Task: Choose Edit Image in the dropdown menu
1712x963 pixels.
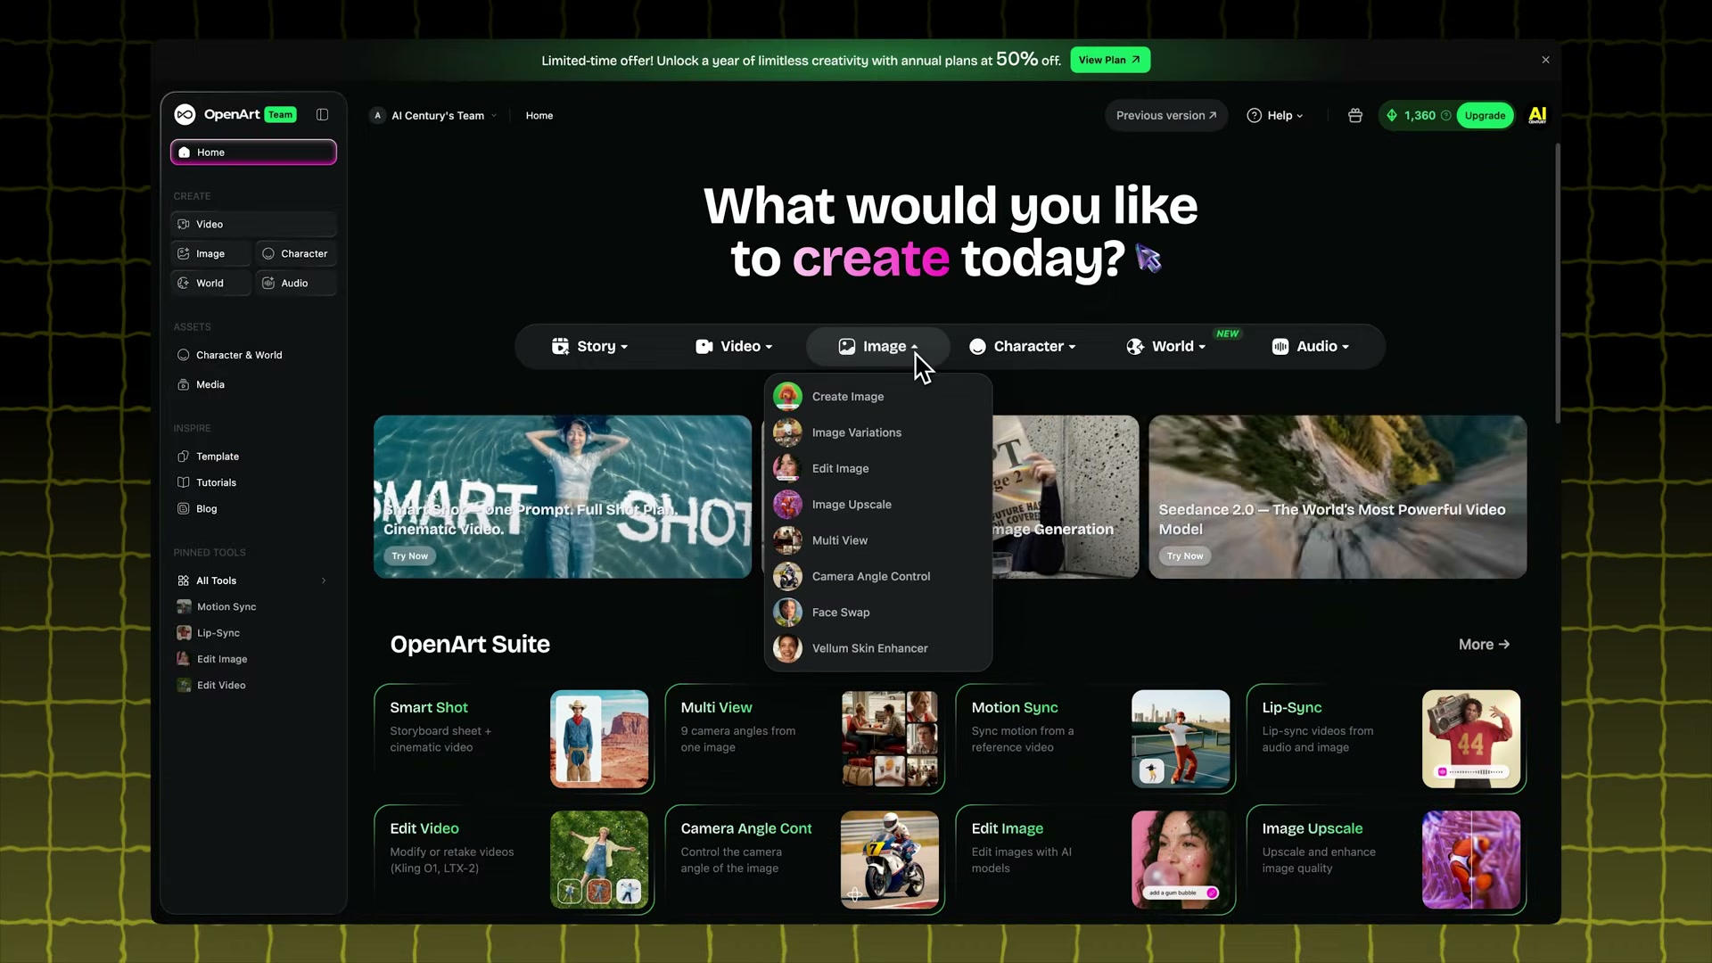Action: 878,468
